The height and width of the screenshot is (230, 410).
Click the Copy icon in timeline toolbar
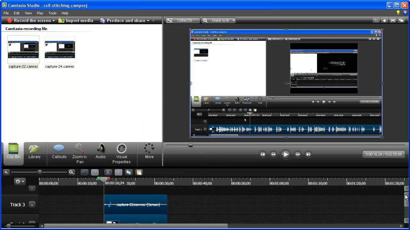pyautogui.click(x=128, y=172)
